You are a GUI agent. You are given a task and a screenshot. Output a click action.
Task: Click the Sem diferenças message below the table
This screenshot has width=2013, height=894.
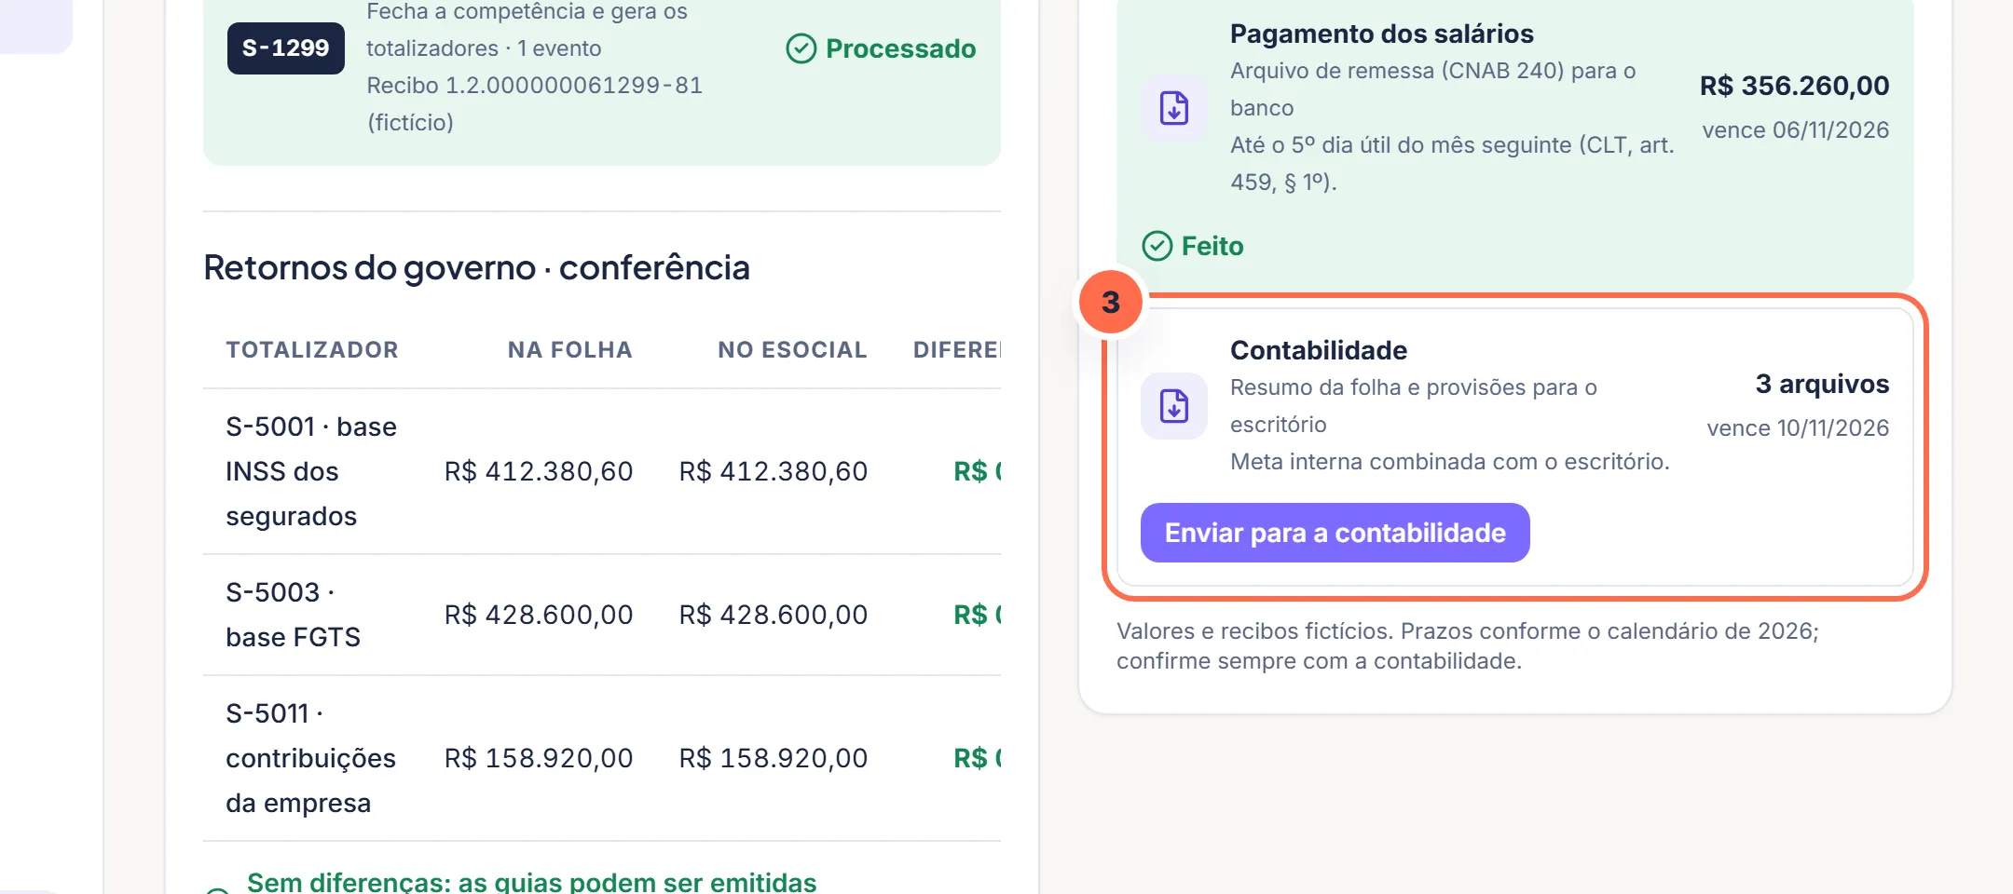[531, 881]
